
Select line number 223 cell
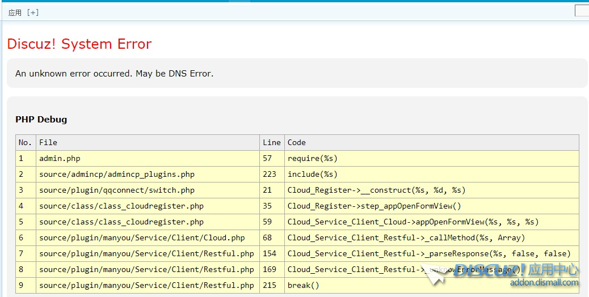coord(272,175)
